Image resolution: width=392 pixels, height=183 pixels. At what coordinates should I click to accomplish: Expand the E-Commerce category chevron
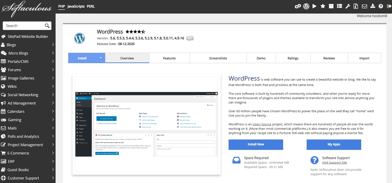(x=53, y=153)
